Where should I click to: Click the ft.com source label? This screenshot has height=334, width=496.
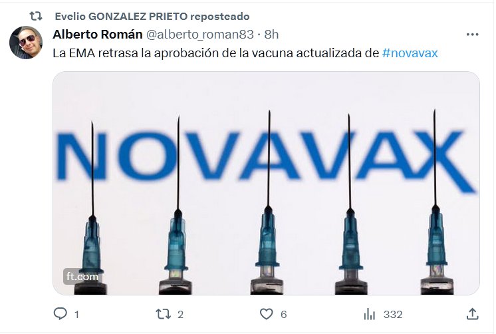pos(82,276)
